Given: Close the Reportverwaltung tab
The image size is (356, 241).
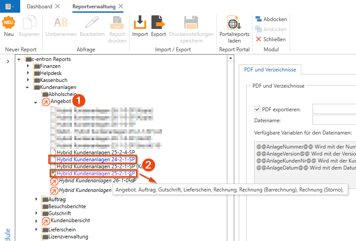Looking at the screenshot, I should point(121,6).
